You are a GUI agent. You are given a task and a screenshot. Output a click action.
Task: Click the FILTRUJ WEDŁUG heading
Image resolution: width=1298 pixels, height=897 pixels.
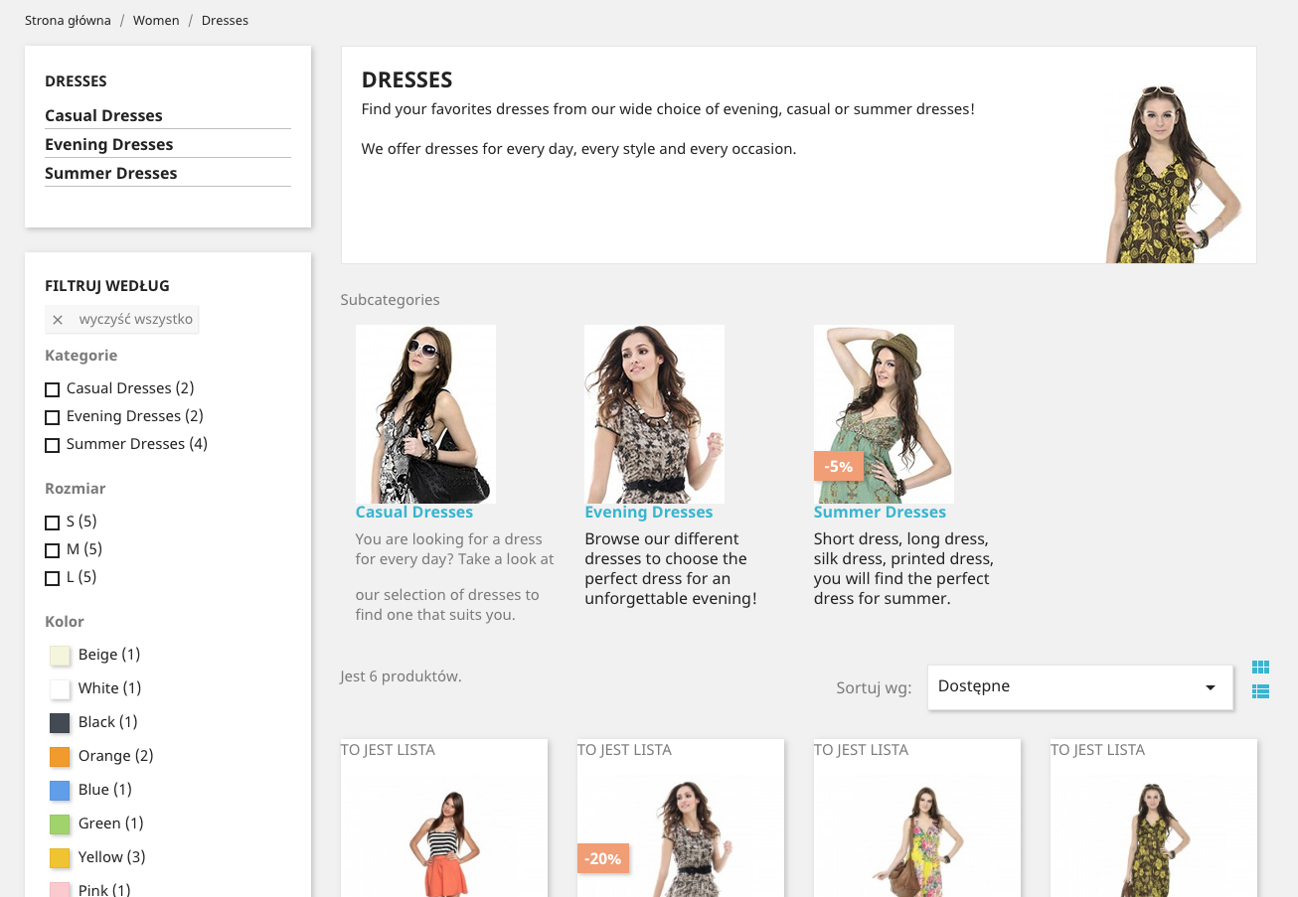(107, 286)
